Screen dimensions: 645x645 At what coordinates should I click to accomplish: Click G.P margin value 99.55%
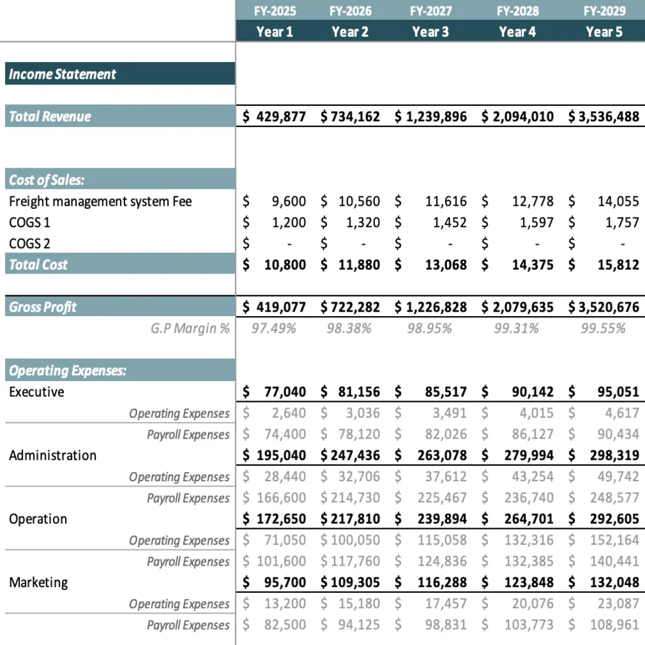click(603, 329)
